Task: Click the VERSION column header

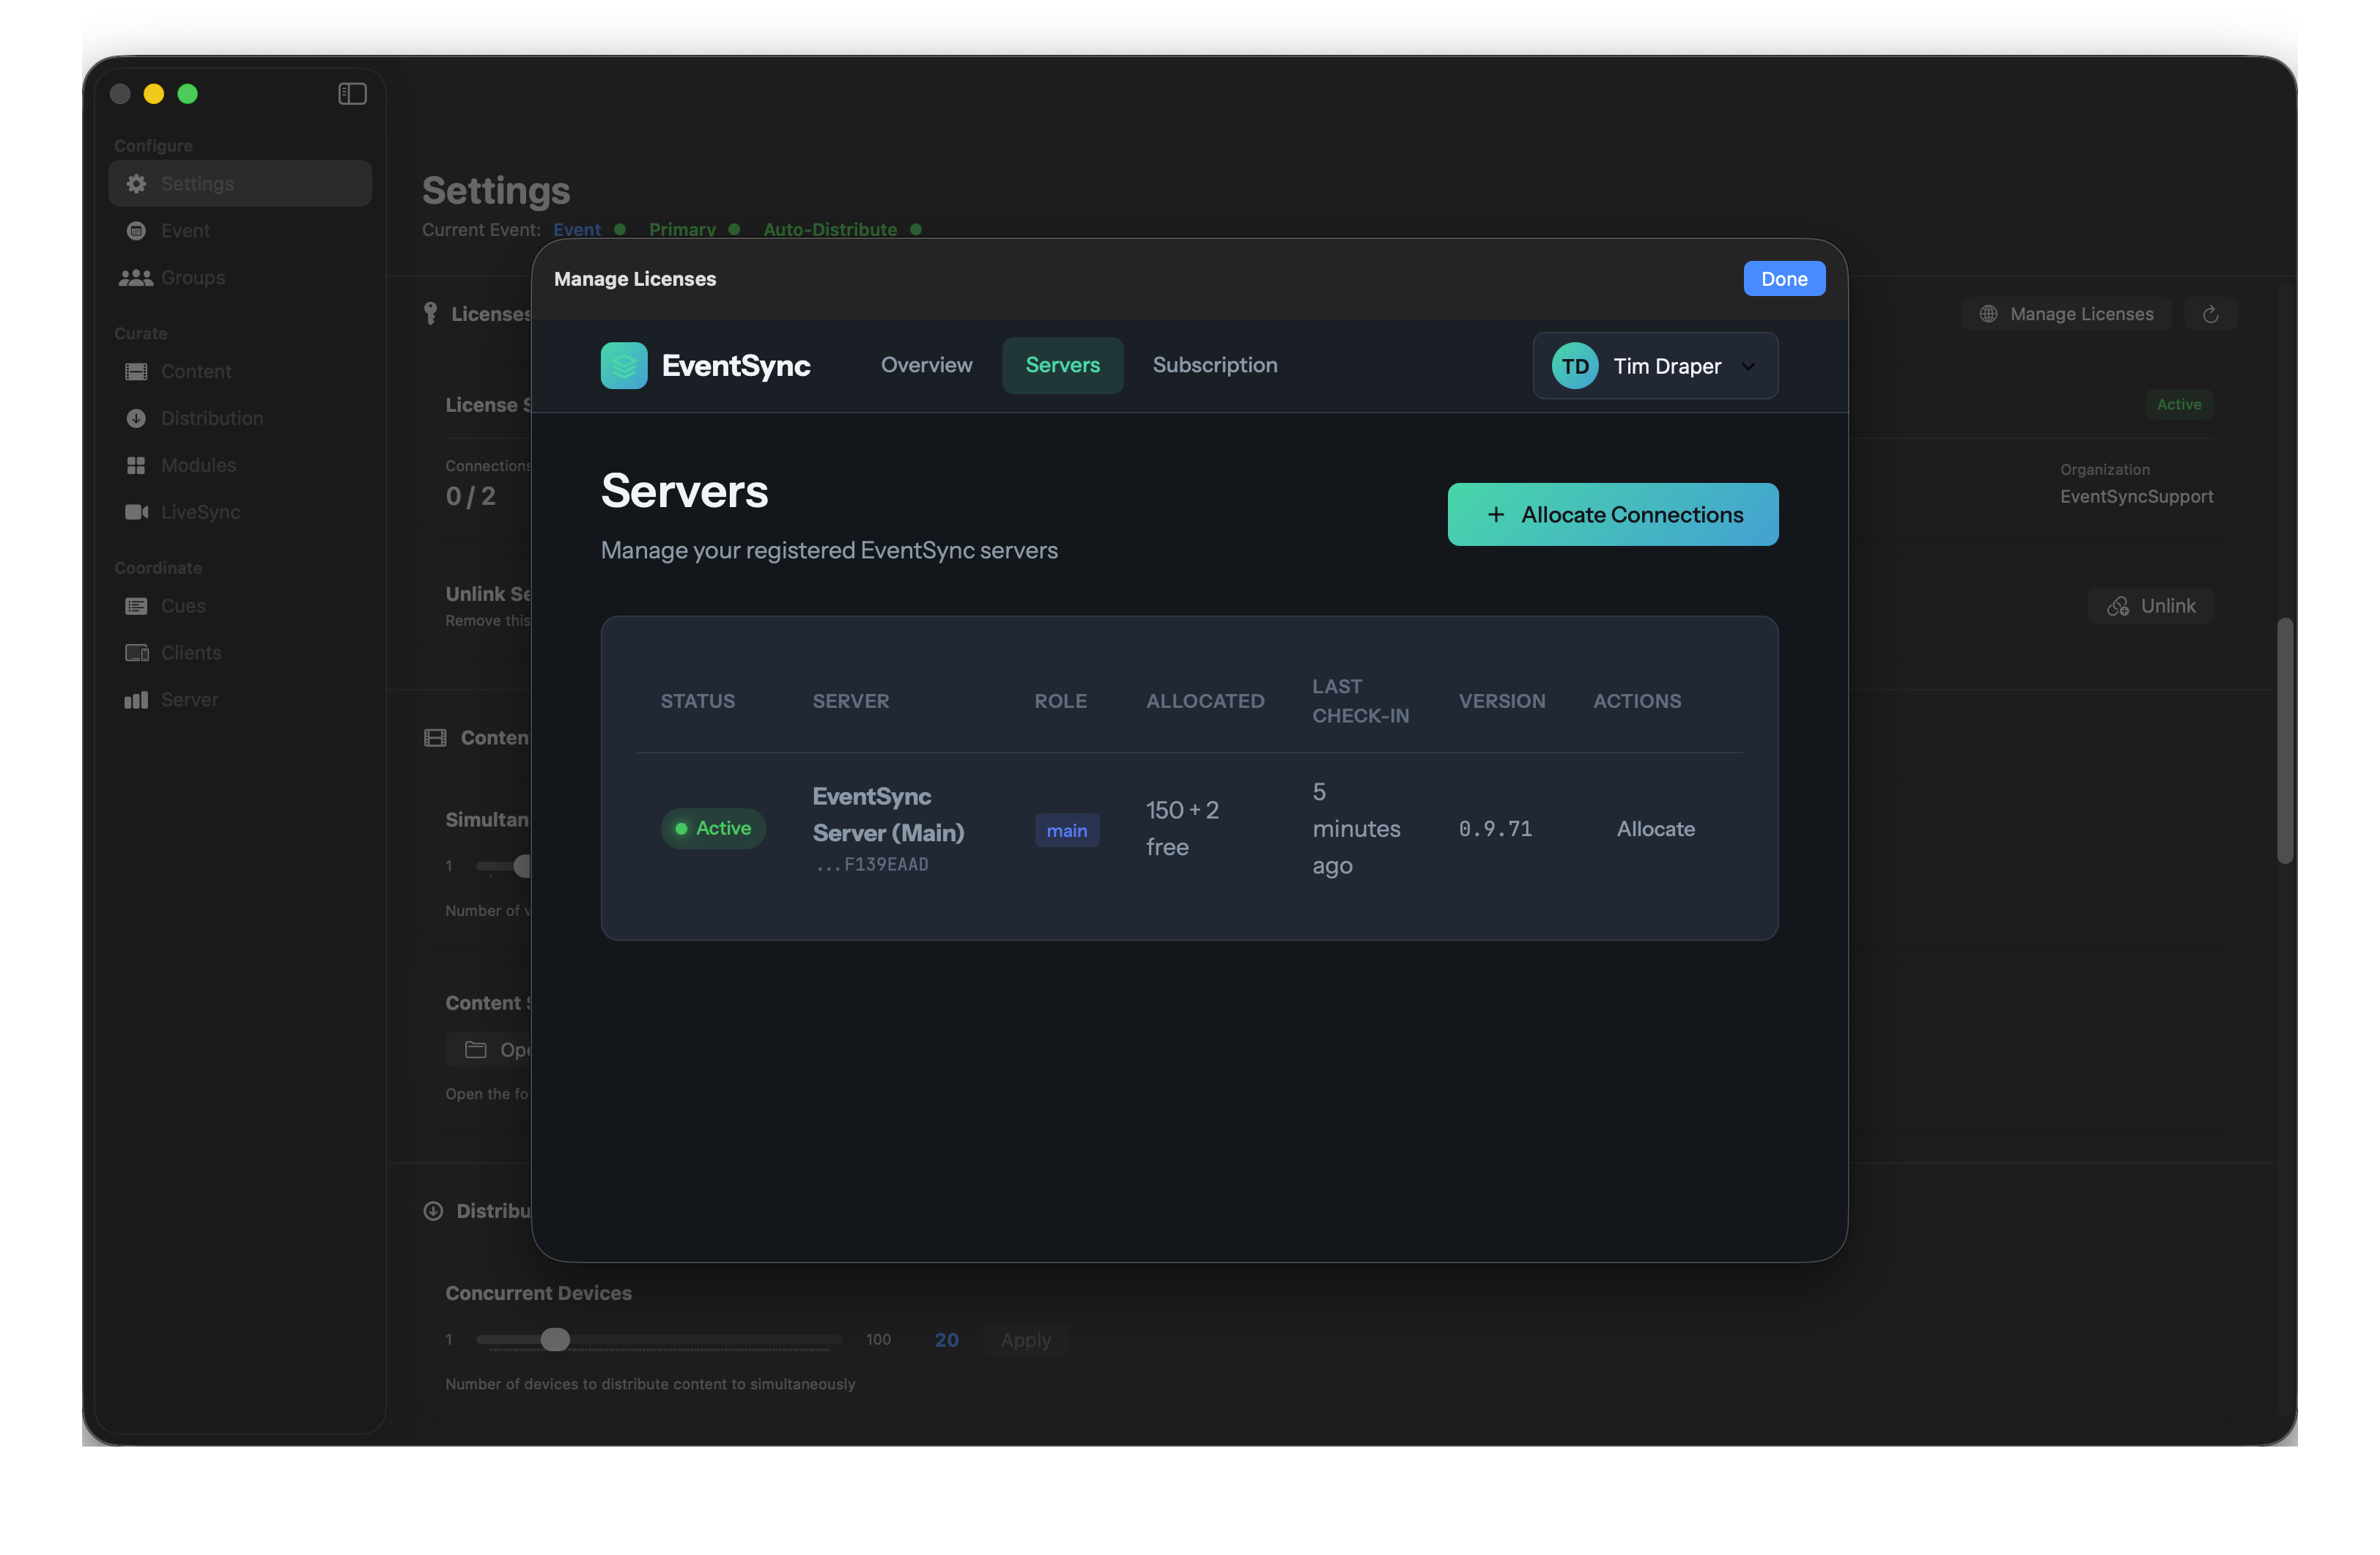Action: (x=1502, y=701)
